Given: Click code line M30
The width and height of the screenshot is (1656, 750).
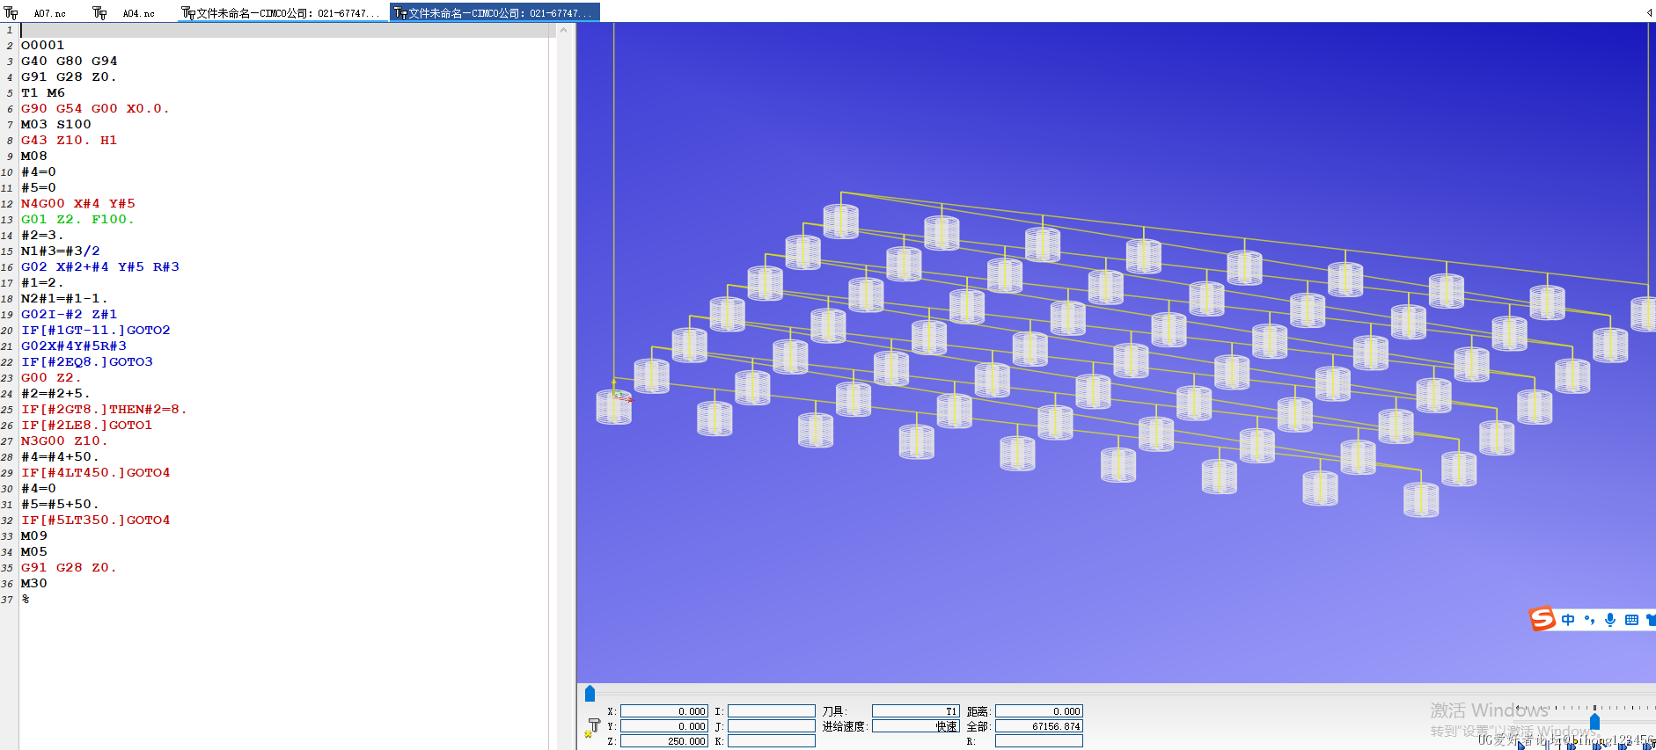Looking at the screenshot, I should click(x=34, y=583).
